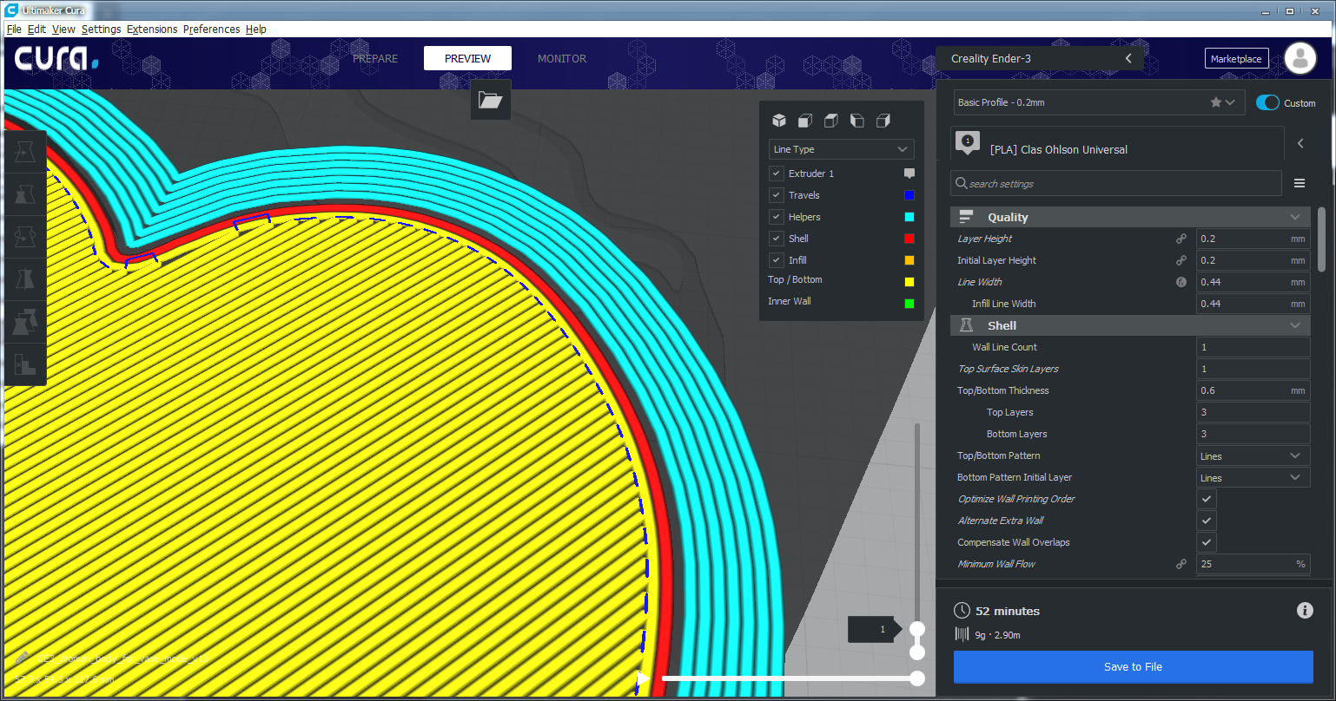Screen dimensions: 1336x701
Task: Switch to the PREPARE tab
Action: [x=375, y=58]
